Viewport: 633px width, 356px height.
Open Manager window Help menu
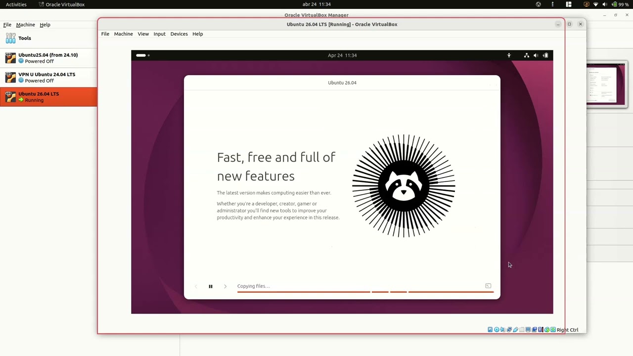click(45, 24)
